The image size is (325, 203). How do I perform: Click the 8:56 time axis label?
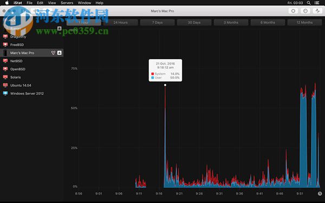(79, 193)
